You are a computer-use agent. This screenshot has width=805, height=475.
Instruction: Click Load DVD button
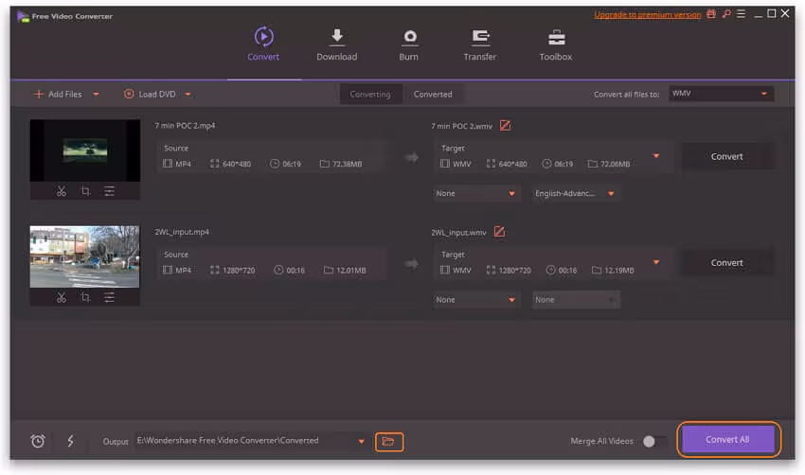150,95
